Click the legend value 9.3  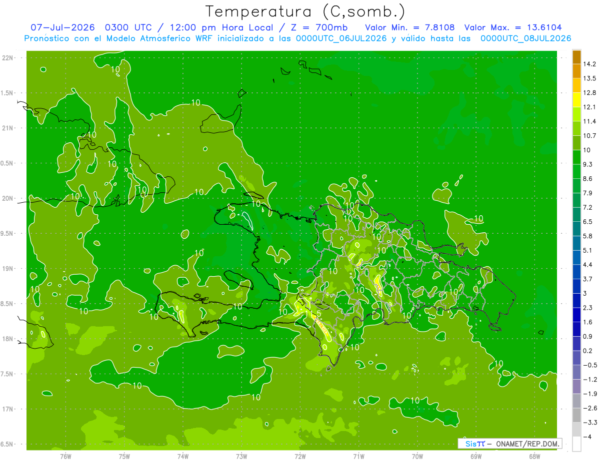588,164
